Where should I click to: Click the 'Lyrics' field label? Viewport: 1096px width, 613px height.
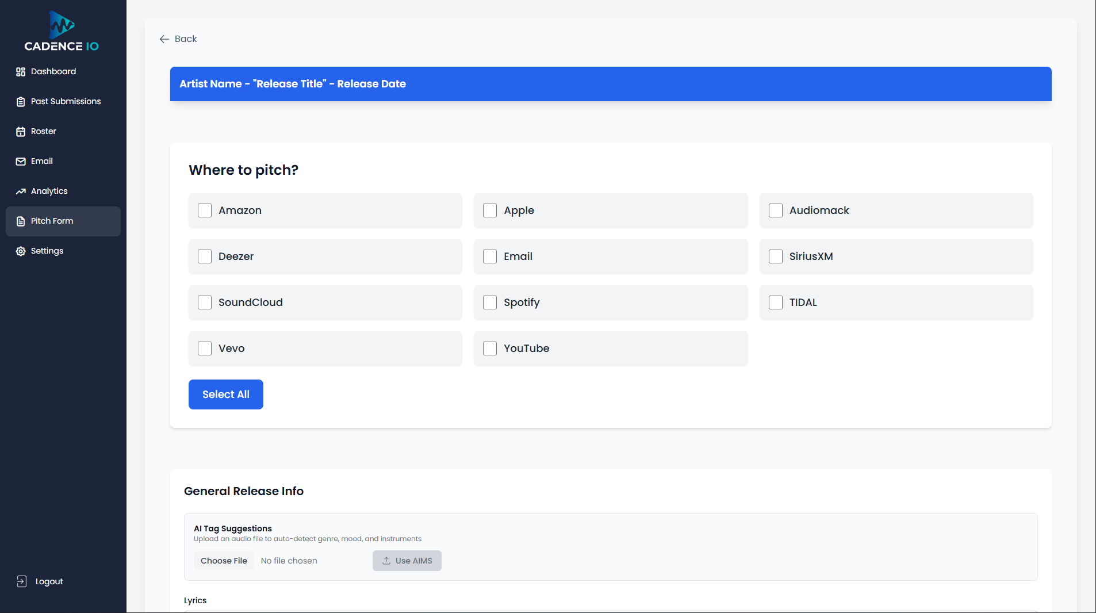click(195, 600)
